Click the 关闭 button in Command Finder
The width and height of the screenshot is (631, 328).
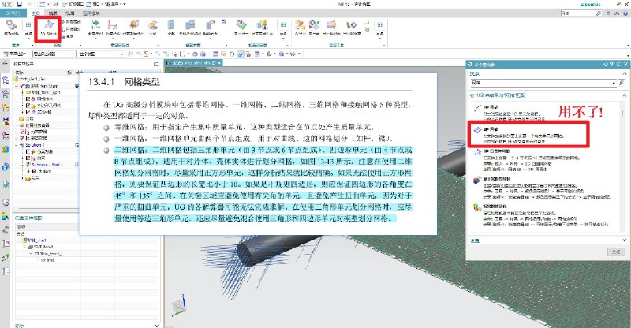pos(616,252)
